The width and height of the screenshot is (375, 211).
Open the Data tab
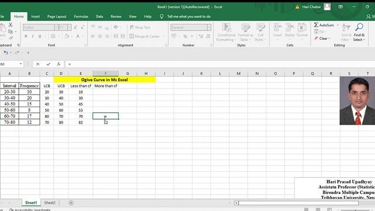pyautogui.click(x=99, y=16)
